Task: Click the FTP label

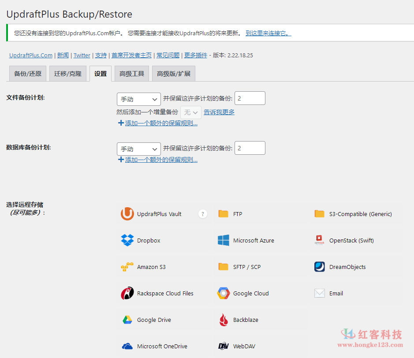Action: coord(238,214)
